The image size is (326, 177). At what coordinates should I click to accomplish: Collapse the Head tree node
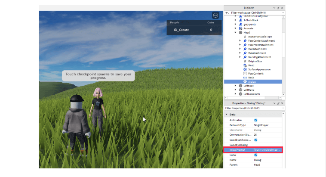point(235,32)
